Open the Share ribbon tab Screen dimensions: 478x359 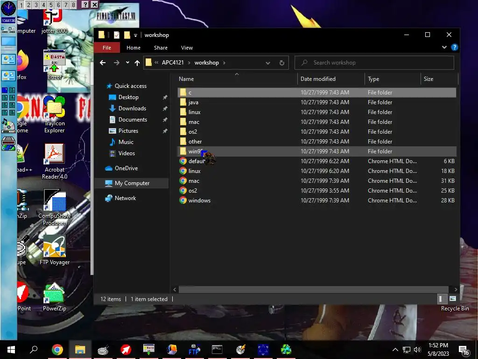161,48
